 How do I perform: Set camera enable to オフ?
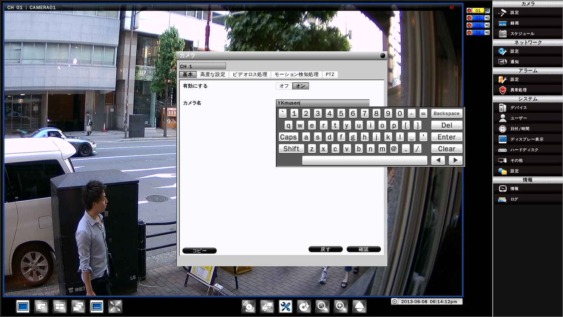[x=284, y=86]
